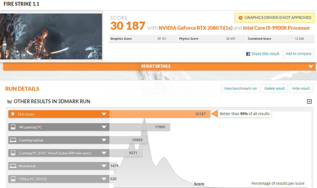Click Share this result link
317x188 pixels.
pyautogui.click(x=265, y=54)
